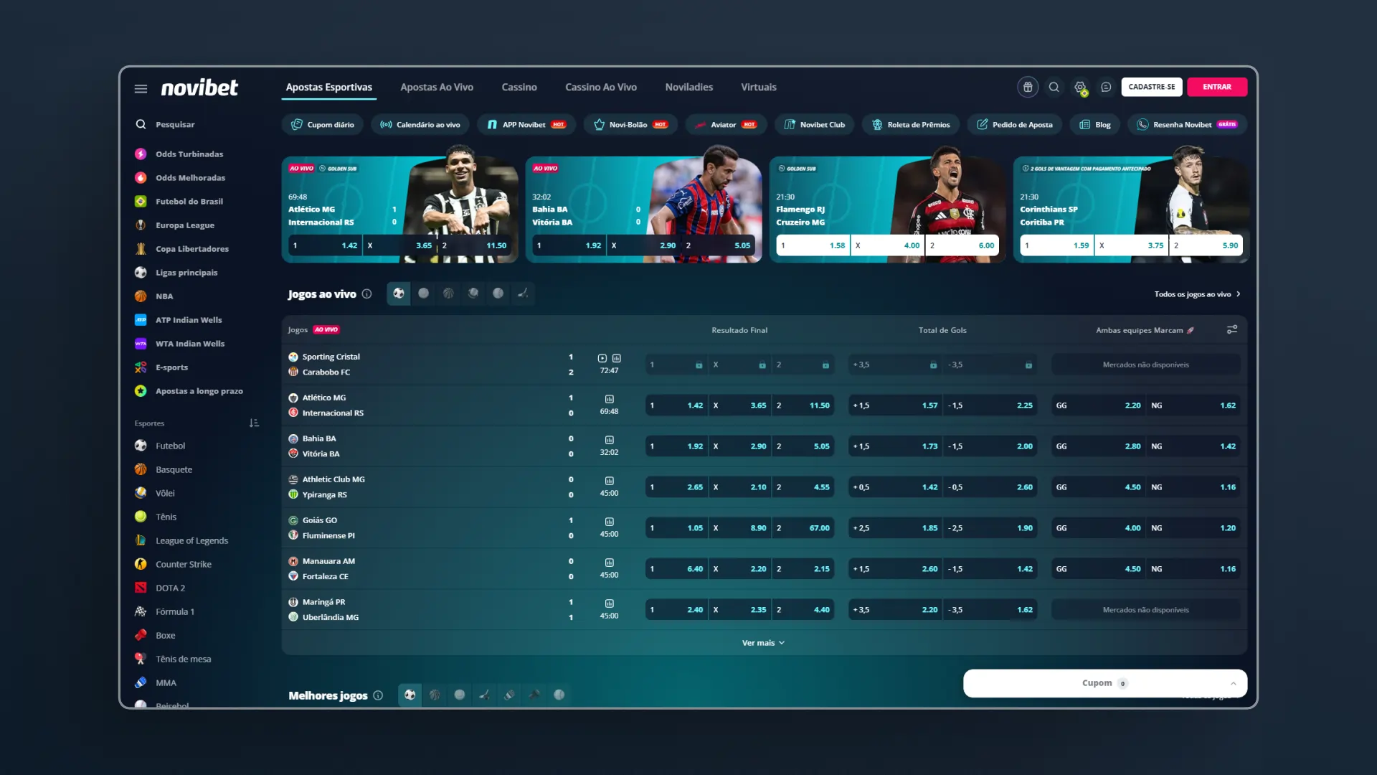Viewport: 1377px width, 775px height.
Task: Switch to Apostas Ao Vivo tab
Action: [436, 88]
